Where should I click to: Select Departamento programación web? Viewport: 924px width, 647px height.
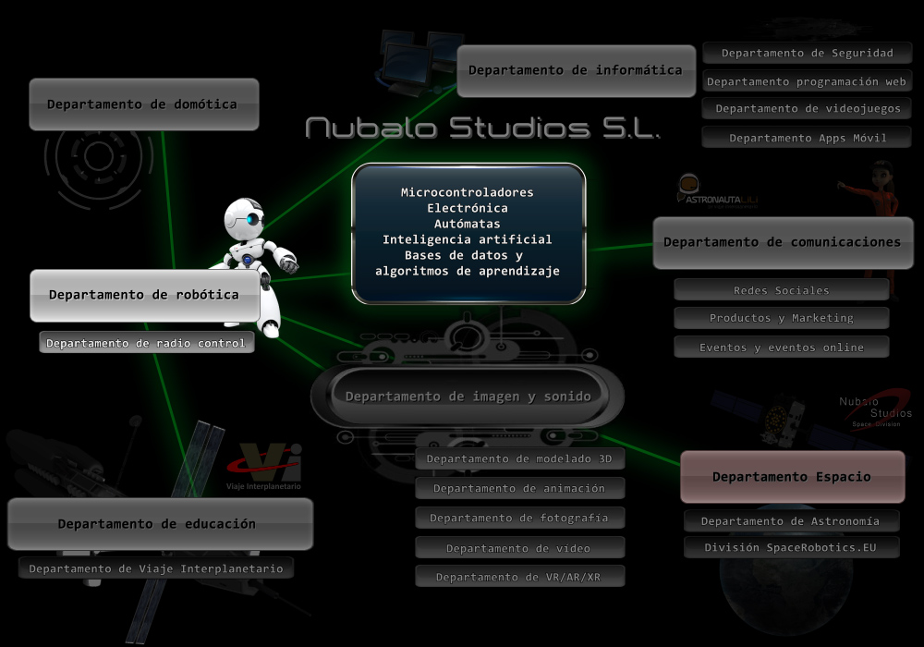coord(808,81)
